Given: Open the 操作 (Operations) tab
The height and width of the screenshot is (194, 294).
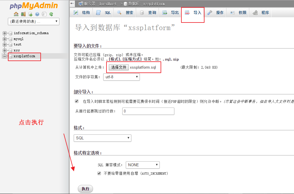Looking at the screenshot, I should [x=215, y=13].
